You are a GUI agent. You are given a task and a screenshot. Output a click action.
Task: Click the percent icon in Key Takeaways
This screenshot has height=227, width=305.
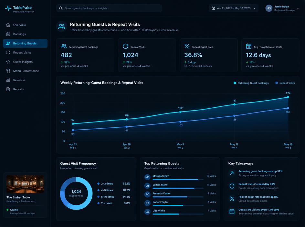coord(232,199)
